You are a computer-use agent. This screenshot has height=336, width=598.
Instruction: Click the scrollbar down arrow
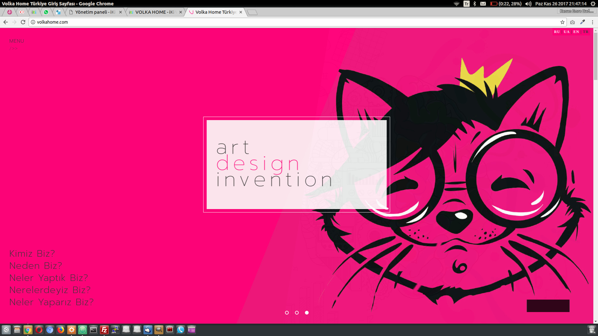[596, 321]
